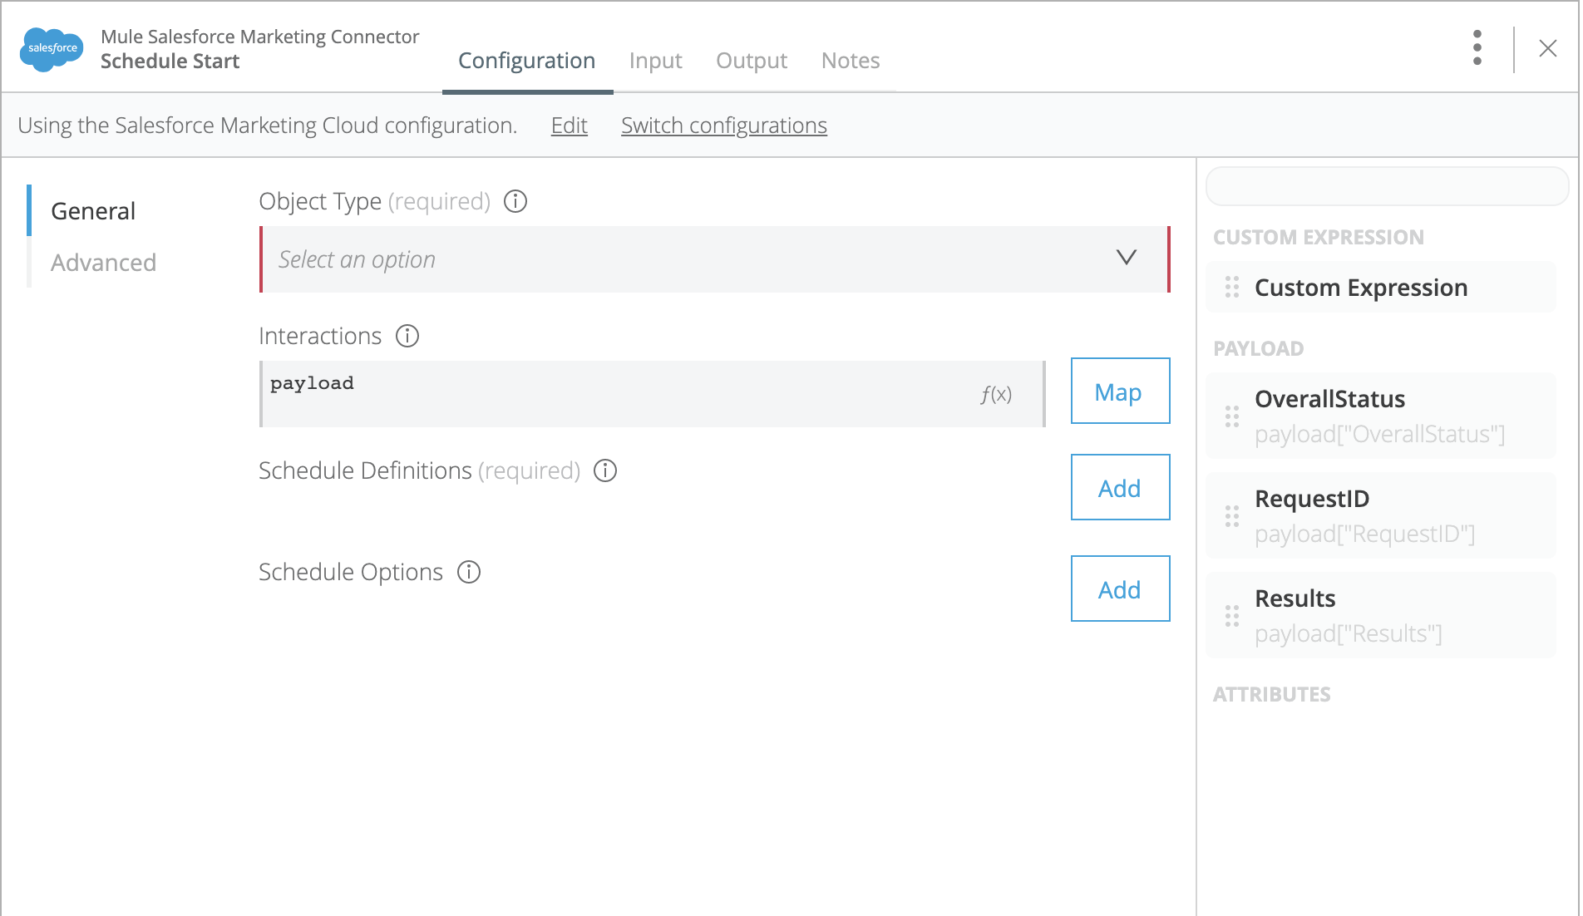Click the Switch configurations link
Viewport: 1583px width, 916px height.
(723, 126)
